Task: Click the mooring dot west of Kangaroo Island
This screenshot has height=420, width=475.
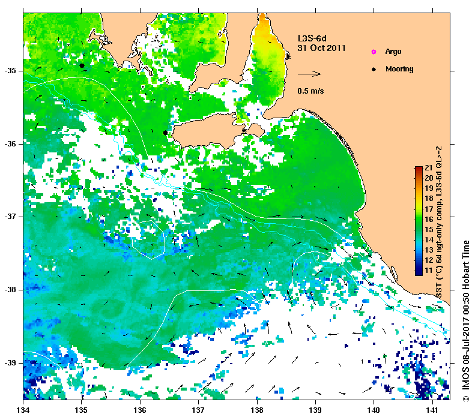Action: coord(165,133)
